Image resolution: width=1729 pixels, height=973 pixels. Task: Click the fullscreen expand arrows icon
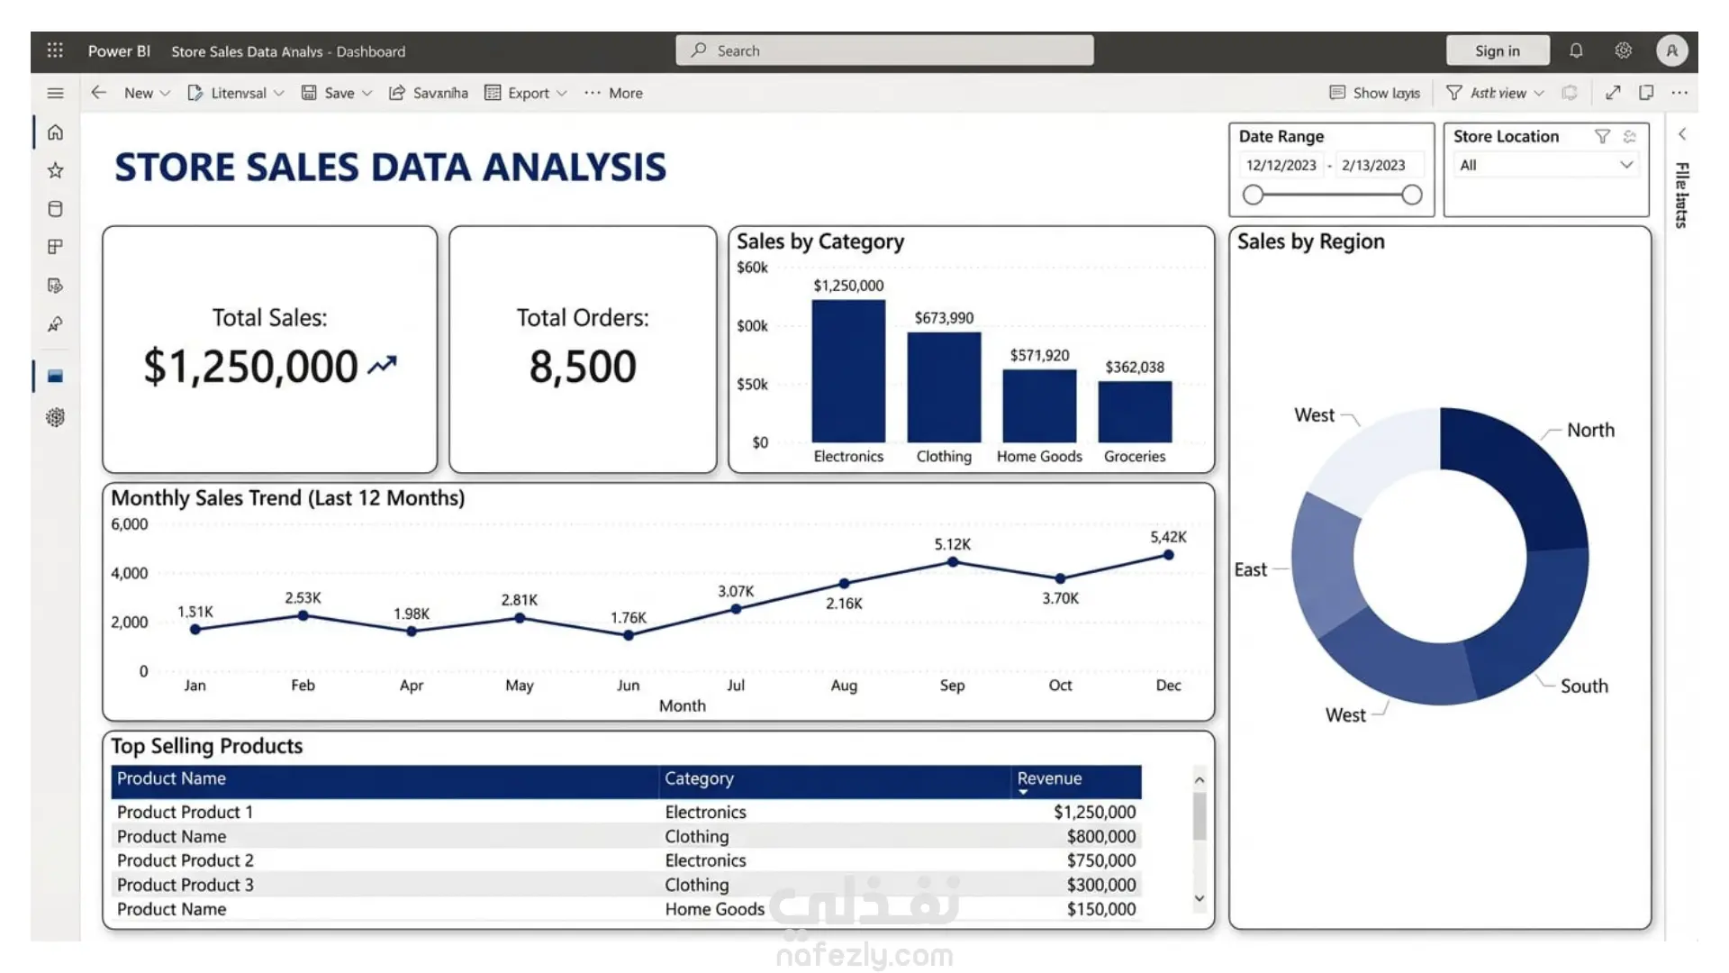[1613, 93]
